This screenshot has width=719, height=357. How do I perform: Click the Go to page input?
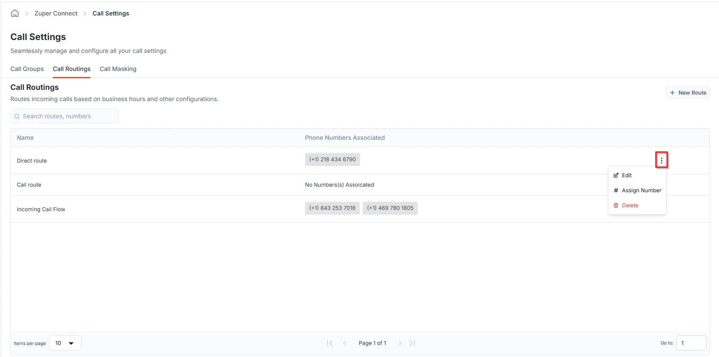[x=691, y=343]
